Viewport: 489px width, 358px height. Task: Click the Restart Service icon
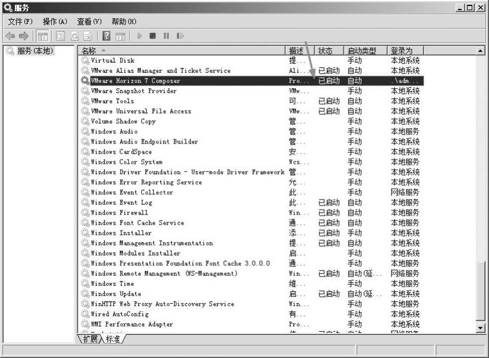180,36
